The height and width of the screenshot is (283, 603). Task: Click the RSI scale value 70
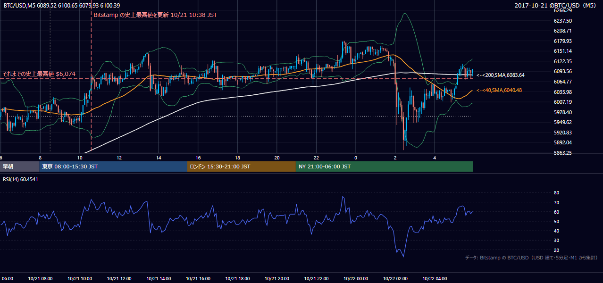click(556, 202)
